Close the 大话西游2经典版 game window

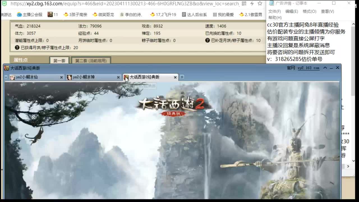(337, 68)
